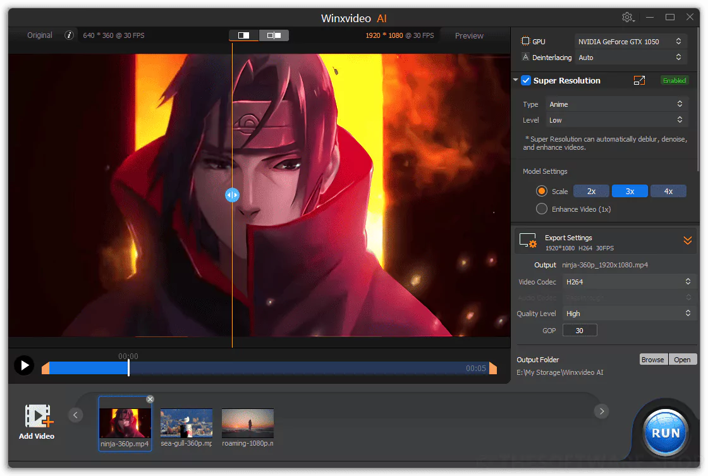Open the GPU dropdown
708x476 pixels.
[630, 41]
